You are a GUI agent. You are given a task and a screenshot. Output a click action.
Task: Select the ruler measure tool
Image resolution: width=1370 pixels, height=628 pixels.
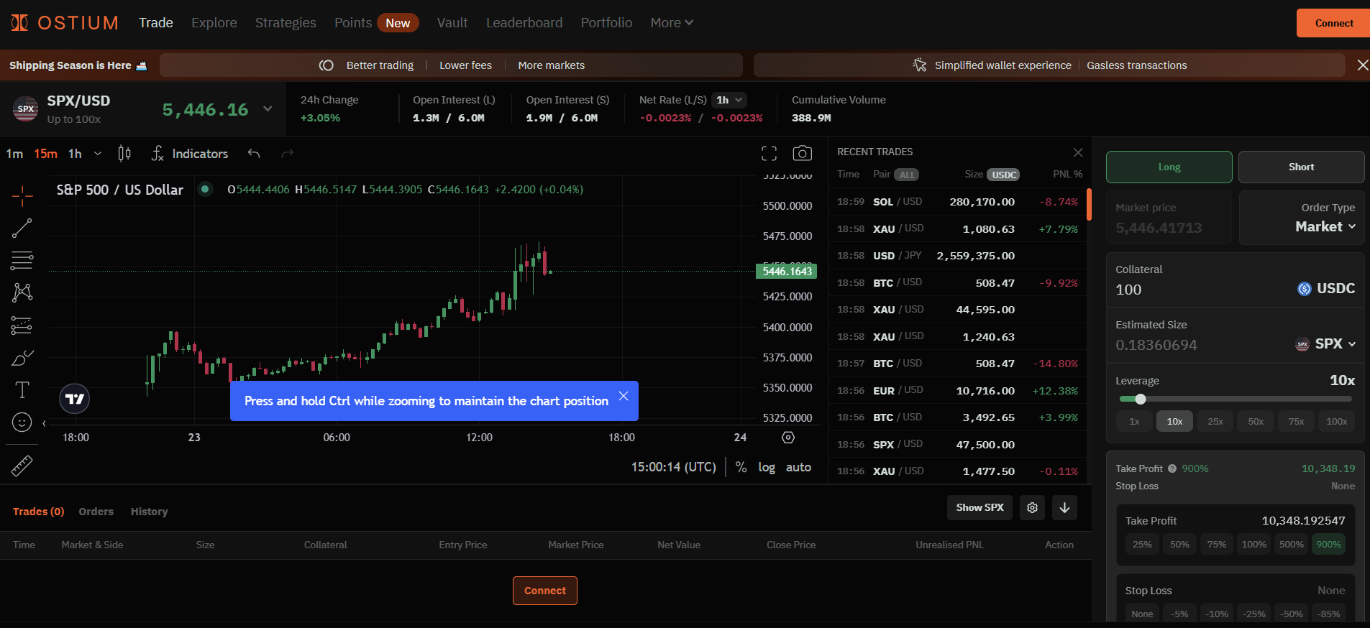pyautogui.click(x=22, y=467)
